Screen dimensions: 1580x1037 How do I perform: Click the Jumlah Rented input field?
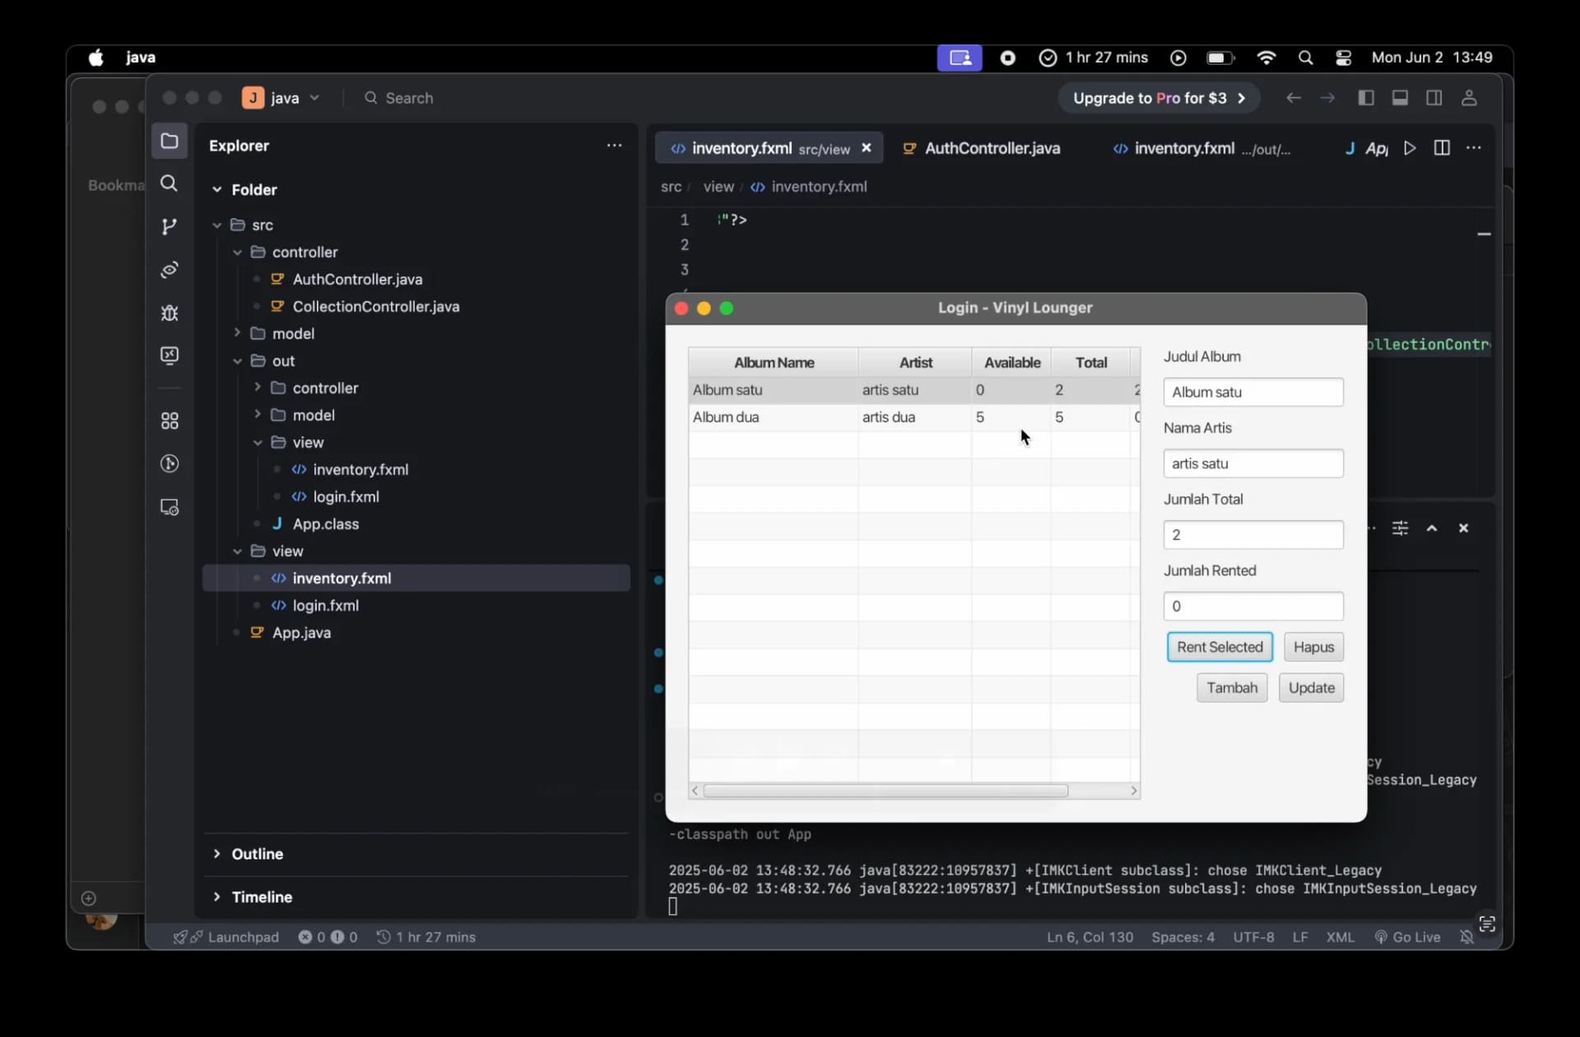(x=1252, y=607)
